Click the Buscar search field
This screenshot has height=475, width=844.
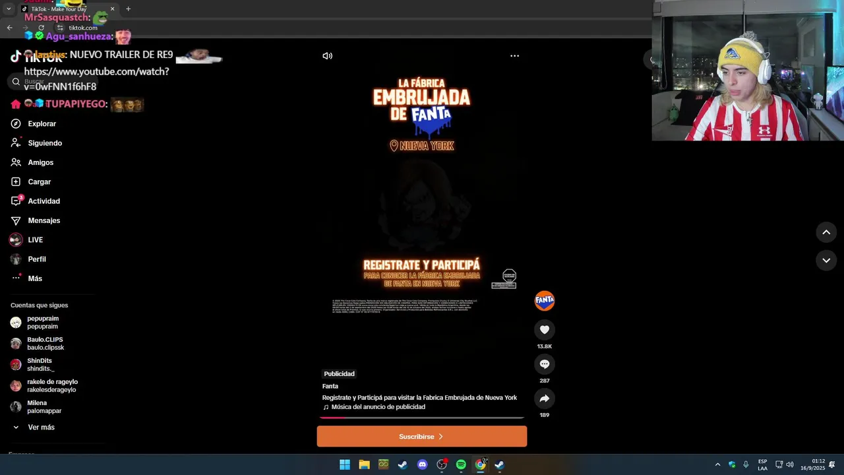pos(53,82)
